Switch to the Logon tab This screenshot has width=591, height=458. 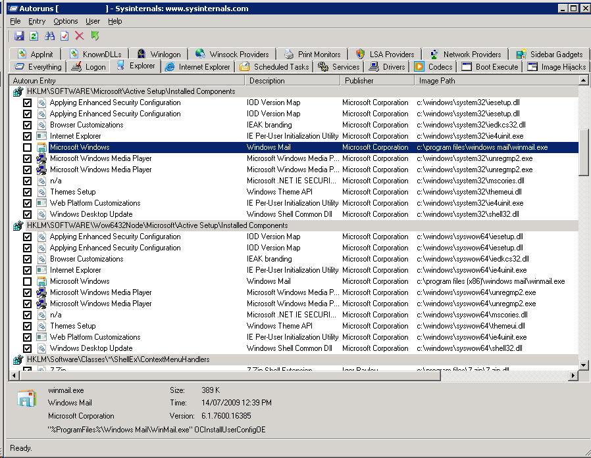tap(89, 67)
